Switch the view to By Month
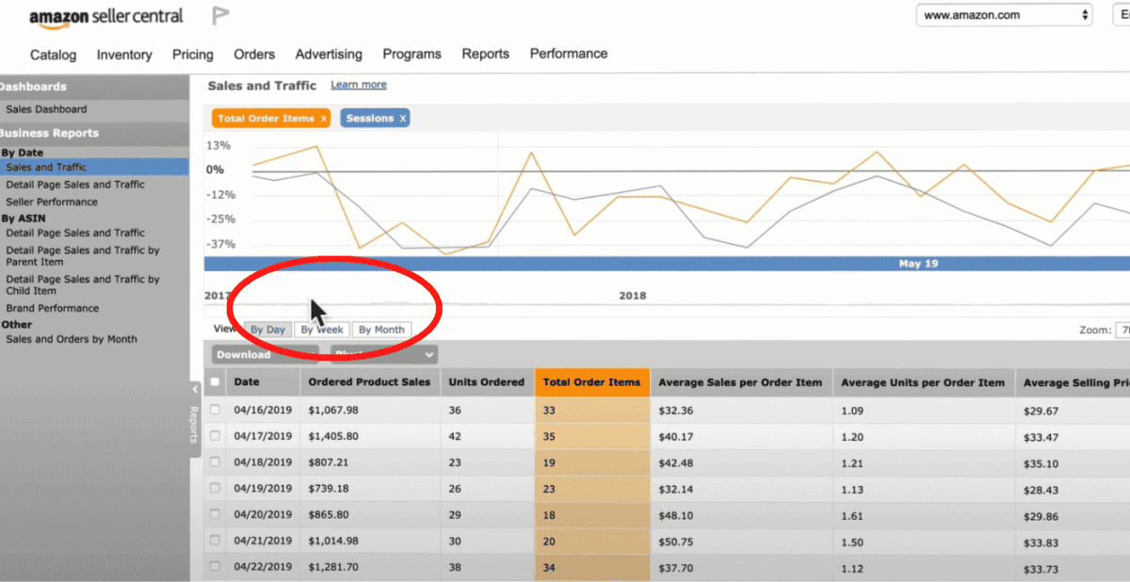The width and height of the screenshot is (1130, 582). 381,329
